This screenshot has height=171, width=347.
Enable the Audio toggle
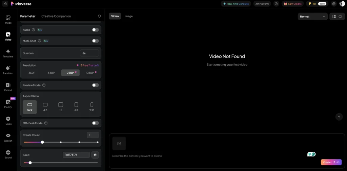pyautogui.click(x=95, y=30)
